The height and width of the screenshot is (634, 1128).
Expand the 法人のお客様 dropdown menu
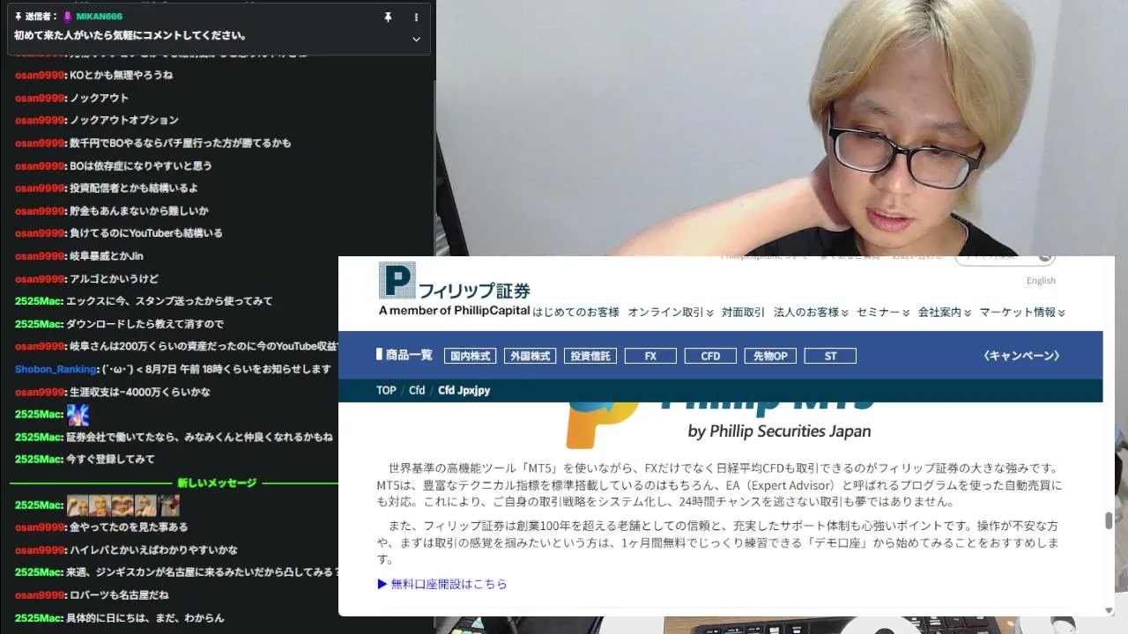click(x=811, y=312)
